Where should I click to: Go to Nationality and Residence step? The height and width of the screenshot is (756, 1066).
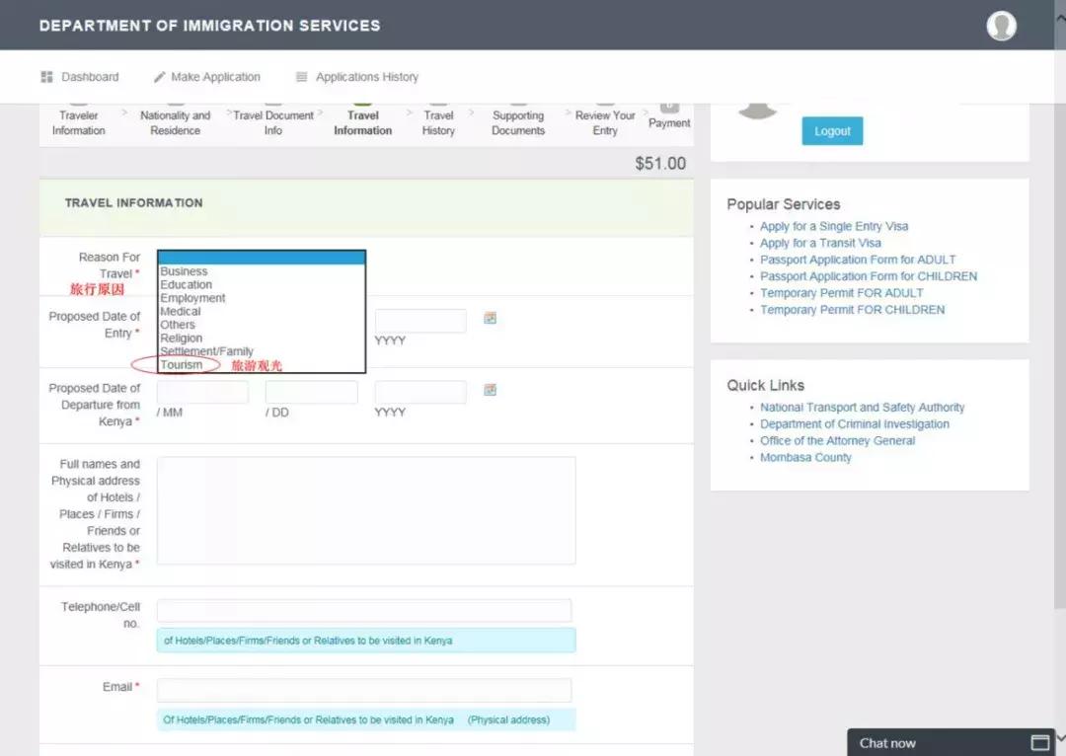(x=176, y=122)
